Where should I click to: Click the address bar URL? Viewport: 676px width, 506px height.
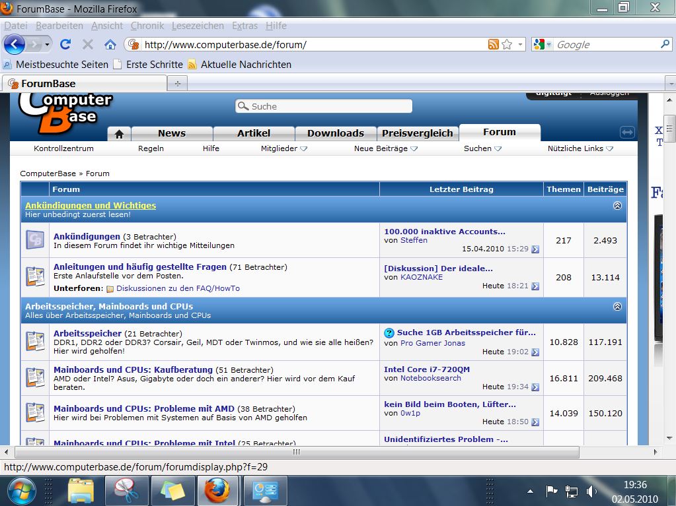tap(225, 45)
